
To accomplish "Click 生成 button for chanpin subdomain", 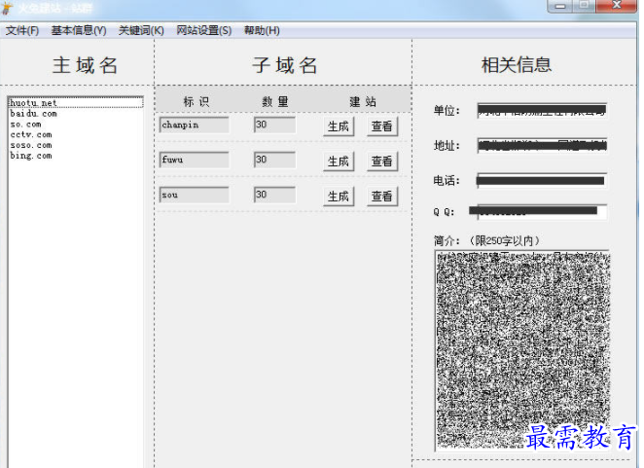I will (x=339, y=126).
